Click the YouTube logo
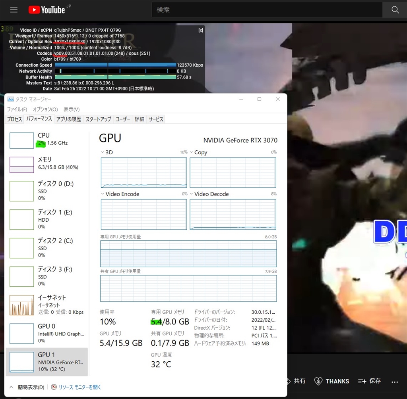Viewport: 407px width, 399px height. pos(47,10)
